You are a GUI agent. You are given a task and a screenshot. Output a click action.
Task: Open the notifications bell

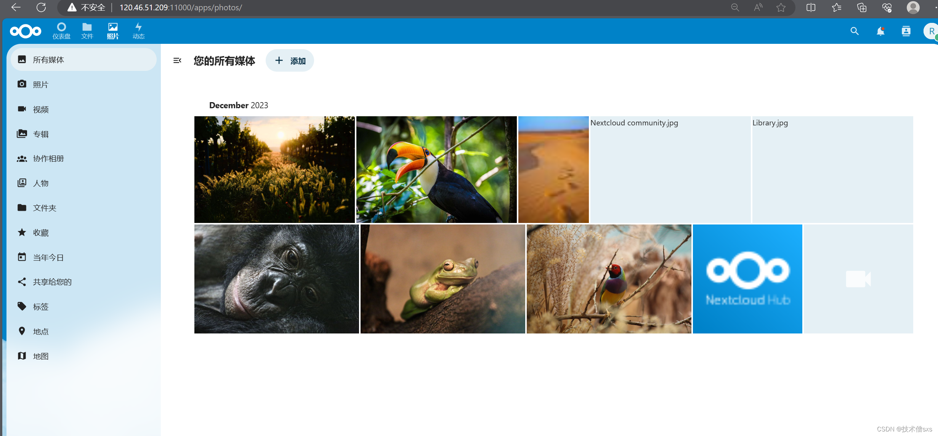coord(880,31)
